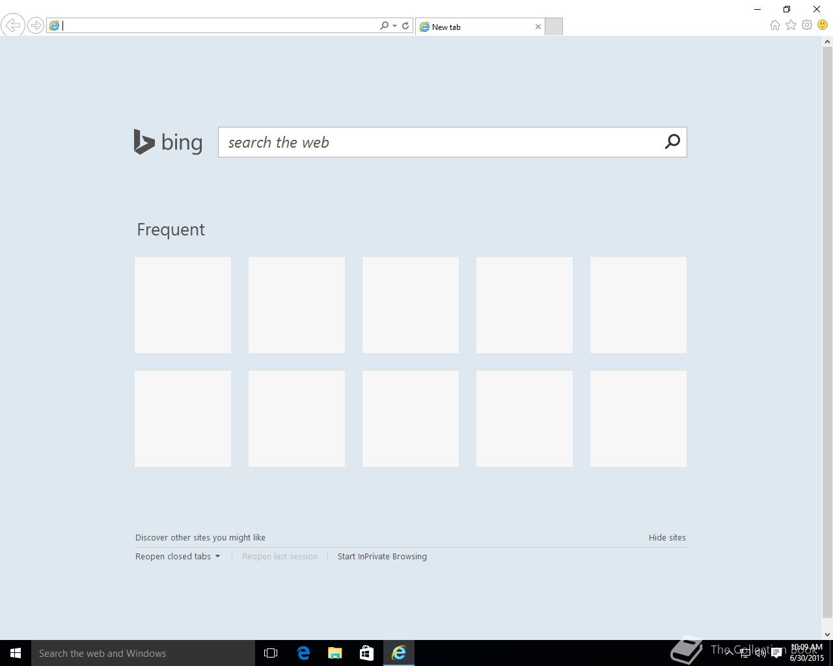Select the New tab tab
This screenshot has width=833, height=666.
pos(480,27)
